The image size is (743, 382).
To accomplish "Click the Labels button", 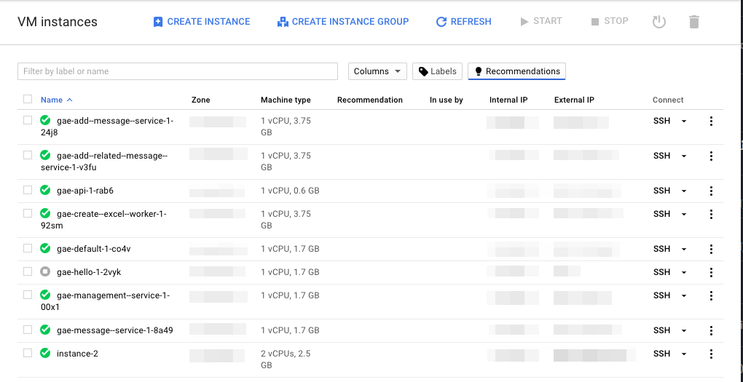I will click(x=437, y=71).
